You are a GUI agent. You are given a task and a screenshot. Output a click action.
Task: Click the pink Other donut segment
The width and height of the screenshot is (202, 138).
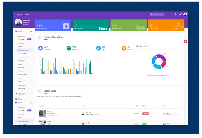(164, 65)
